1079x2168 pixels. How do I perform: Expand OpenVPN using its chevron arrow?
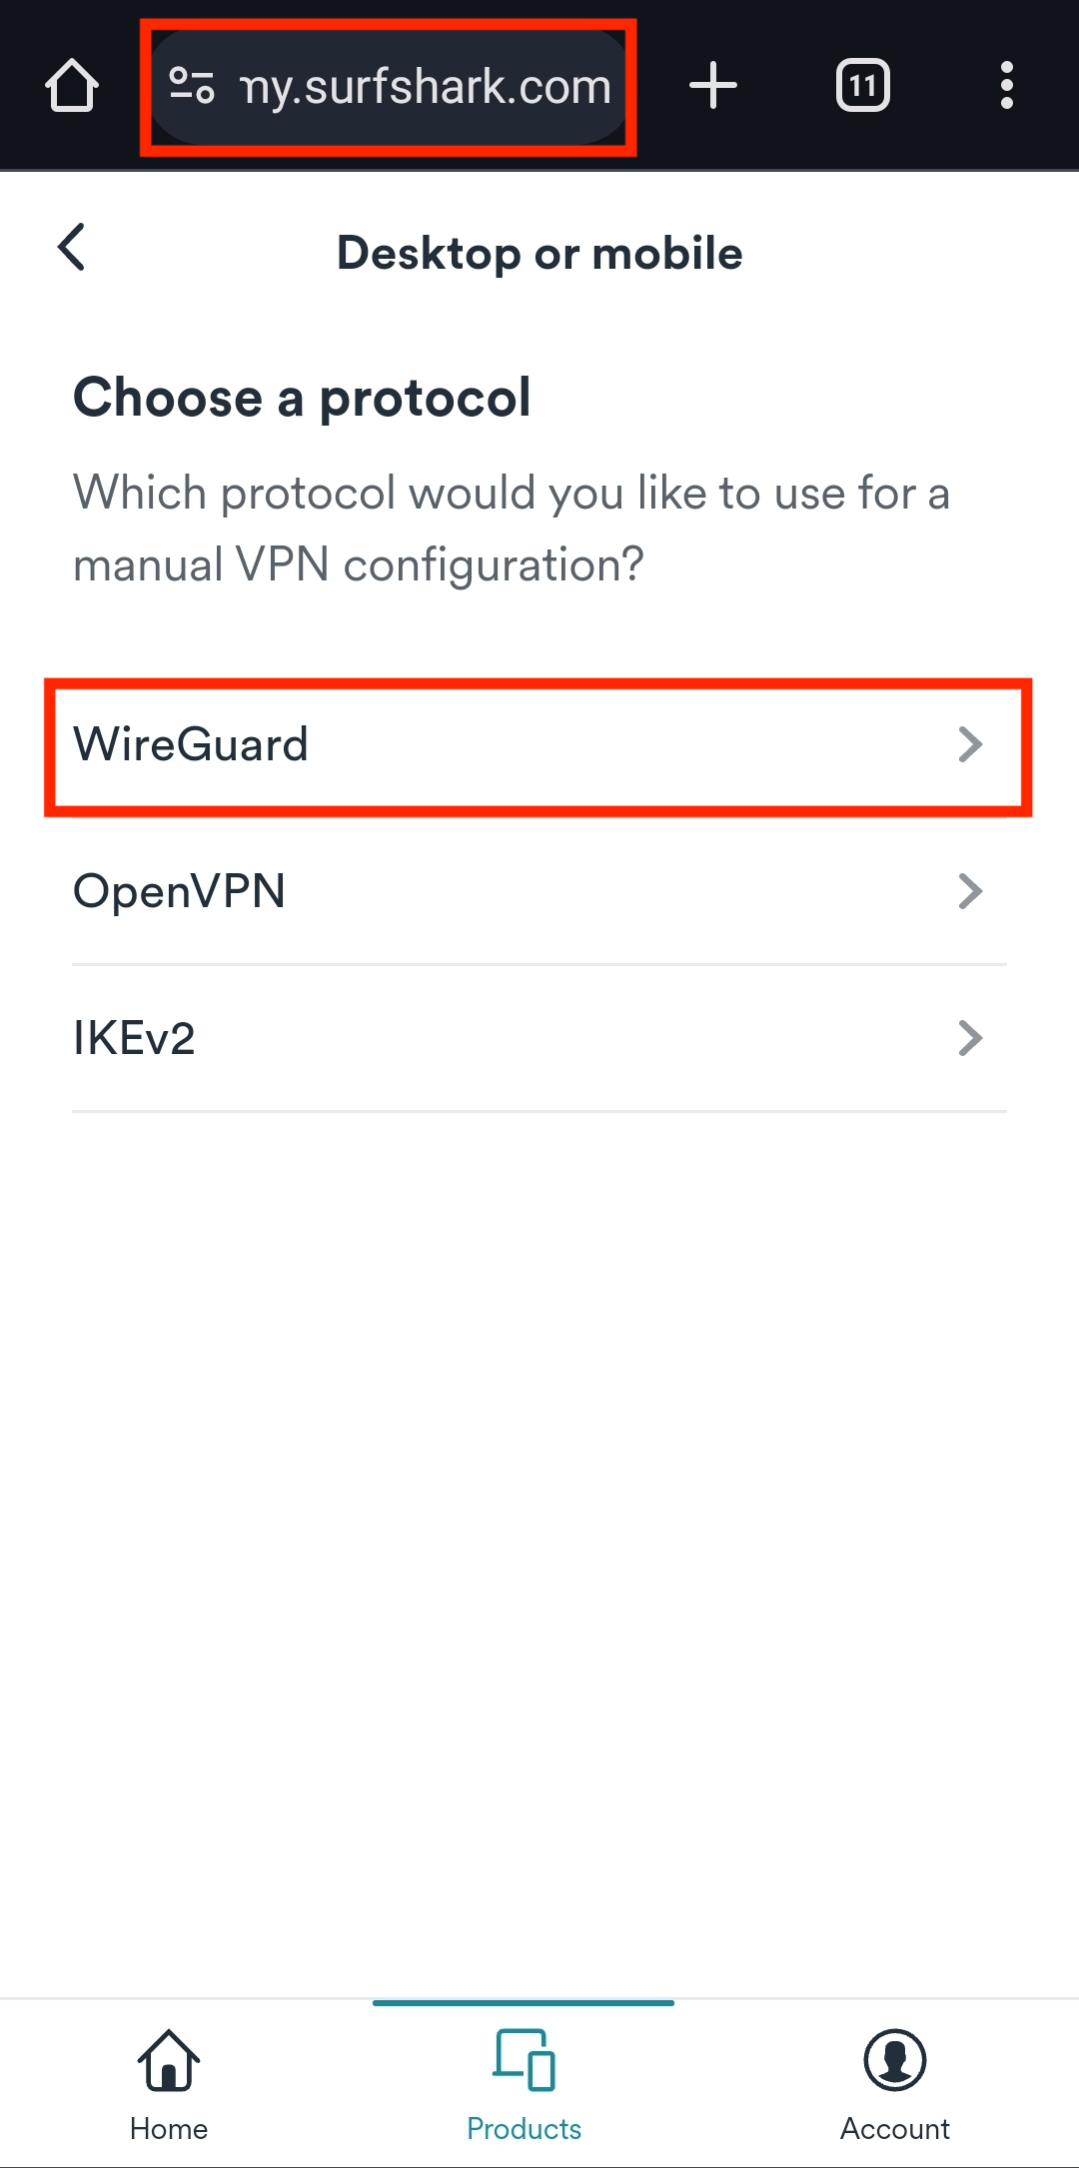(970, 891)
